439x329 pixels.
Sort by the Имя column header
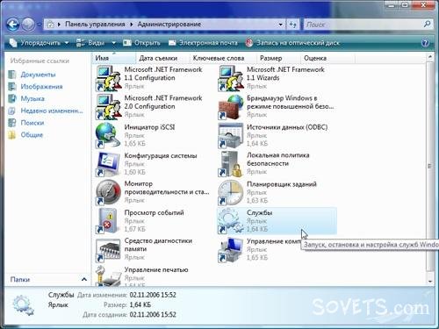114,58
